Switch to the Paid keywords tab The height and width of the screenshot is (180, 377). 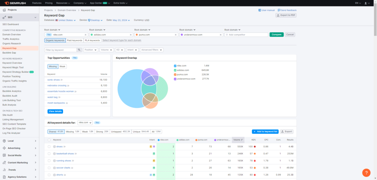75,40
